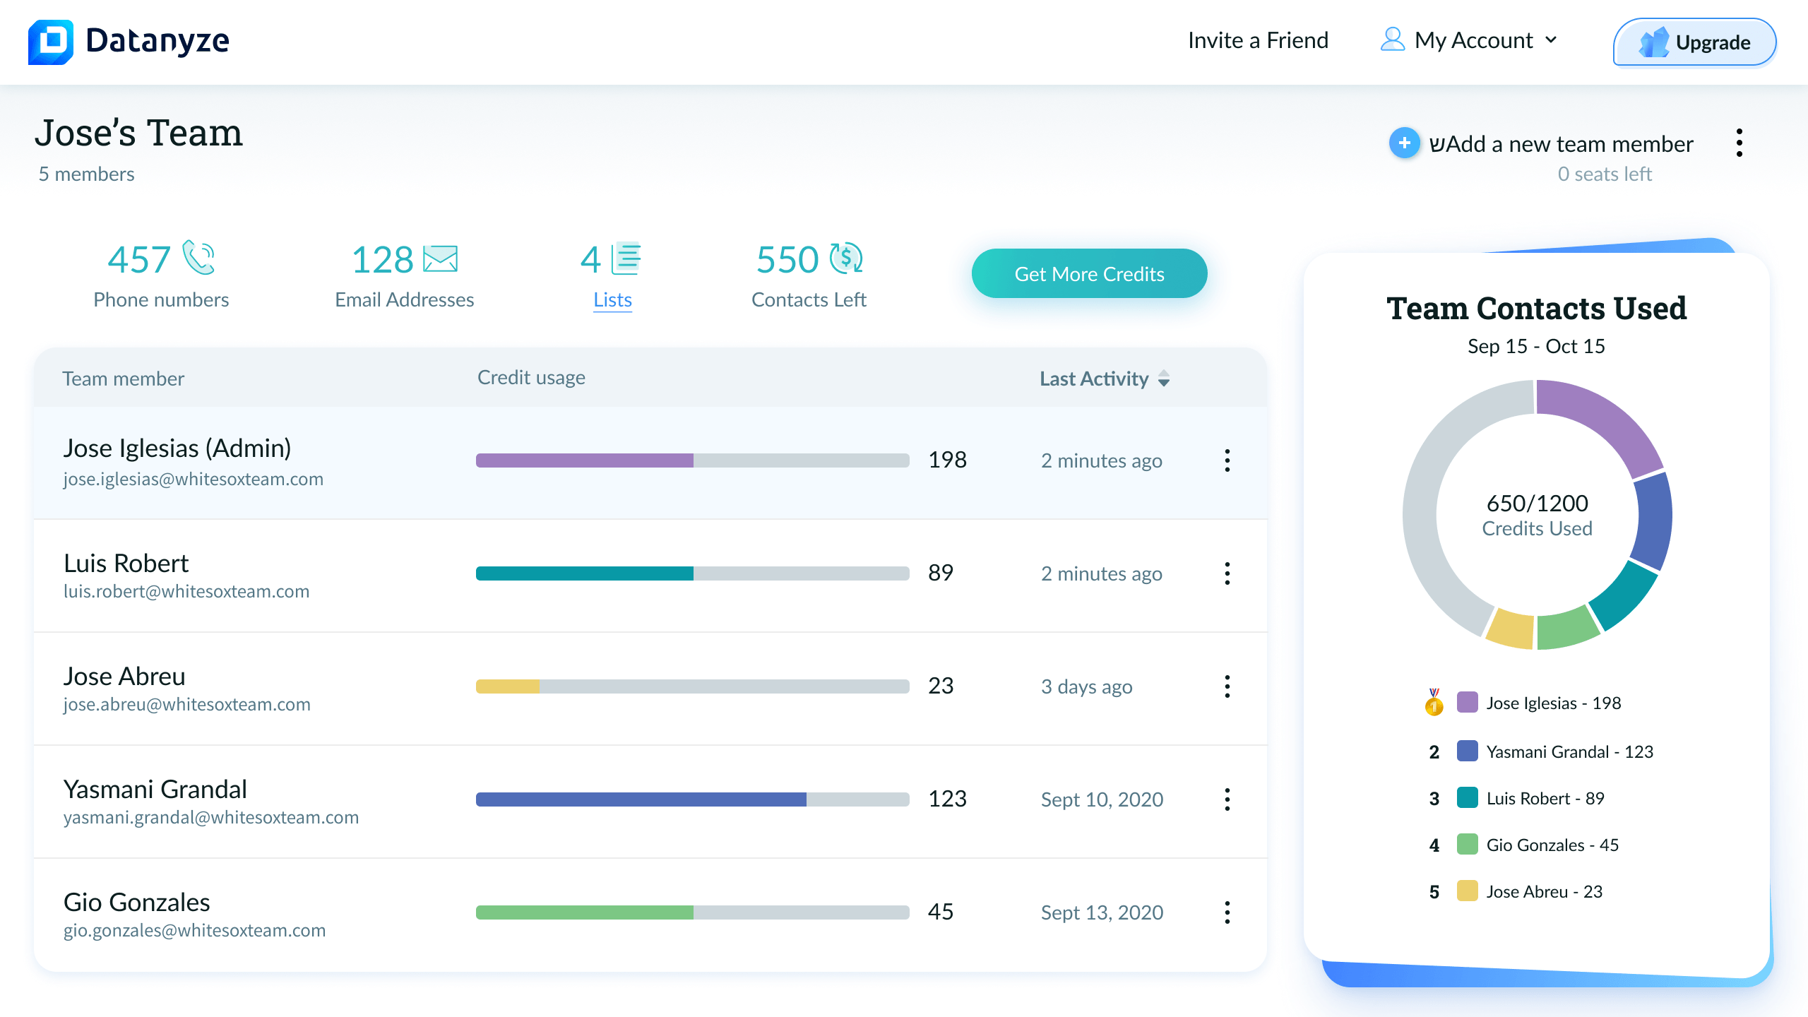Click the 457 phone numbers count
This screenshot has height=1017, width=1808.
tap(139, 259)
